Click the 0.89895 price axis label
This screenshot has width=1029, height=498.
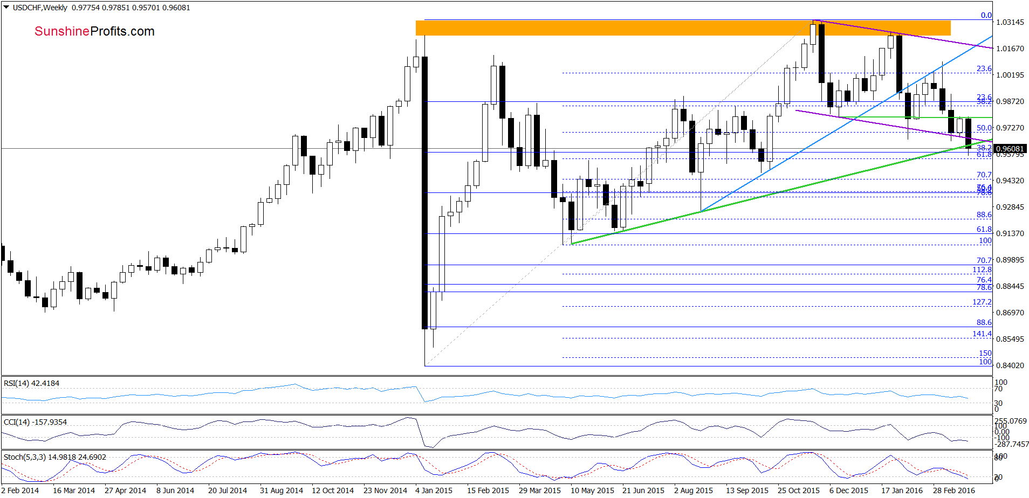pos(1010,260)
